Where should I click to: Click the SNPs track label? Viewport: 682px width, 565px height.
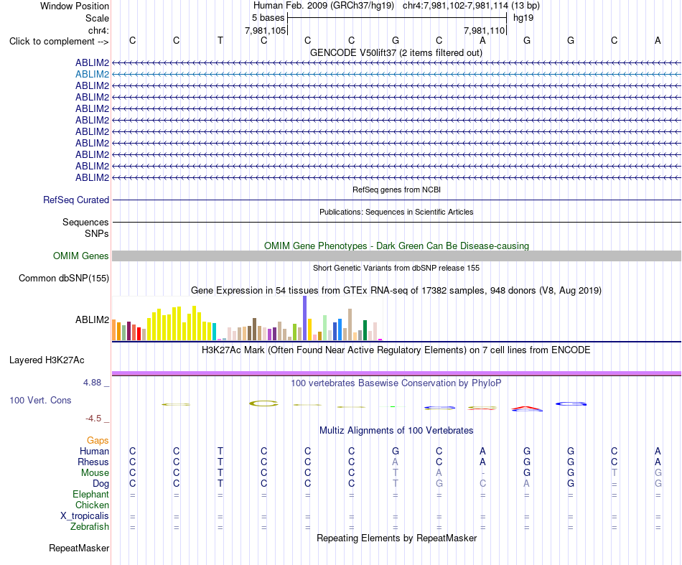click(x=97, y=233)
